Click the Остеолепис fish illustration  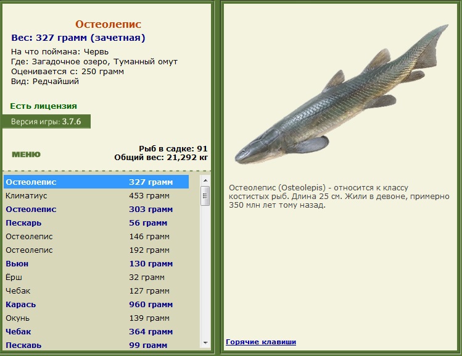[x=342, y=95]
